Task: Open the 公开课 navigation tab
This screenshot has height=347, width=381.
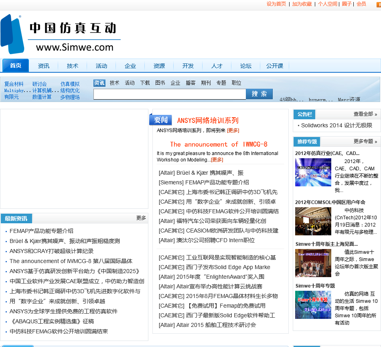Action: point(275,66)
